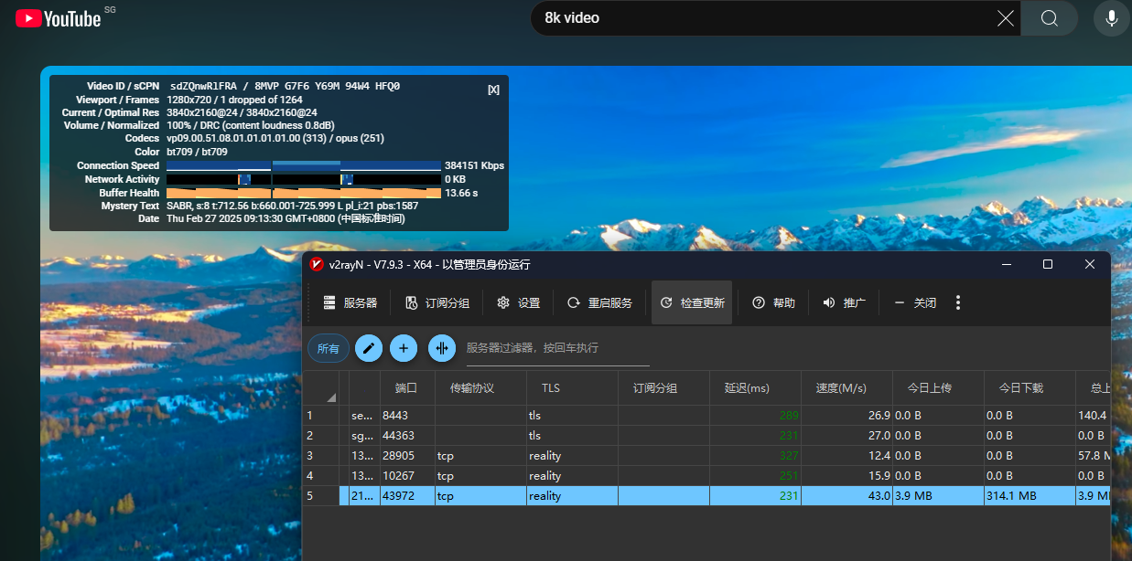Click the plus add subscription button

point(404,348)
